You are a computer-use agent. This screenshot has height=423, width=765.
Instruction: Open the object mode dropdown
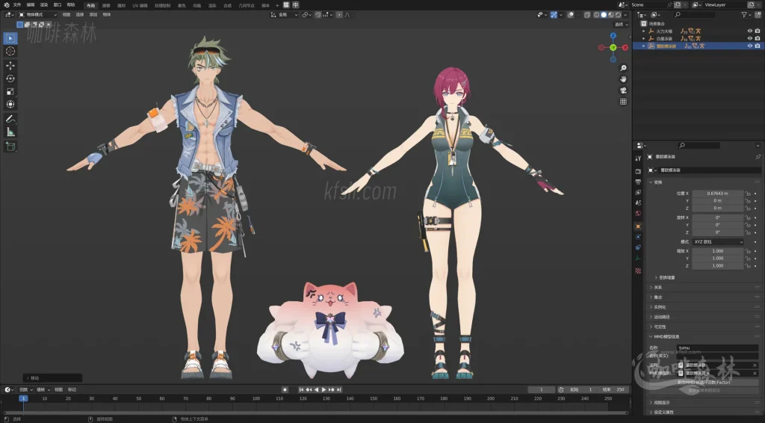(37, 15)
